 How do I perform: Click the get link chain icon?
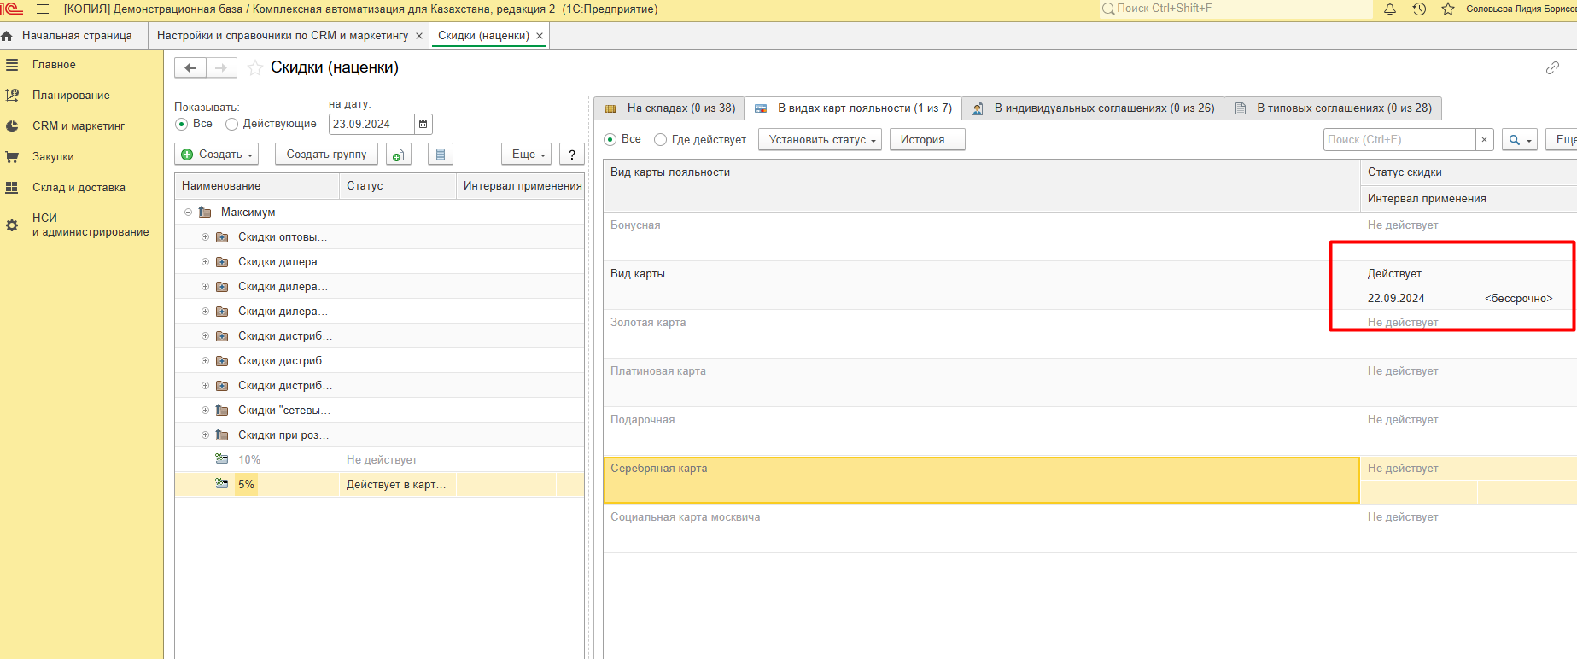(x=1552, y=68)
